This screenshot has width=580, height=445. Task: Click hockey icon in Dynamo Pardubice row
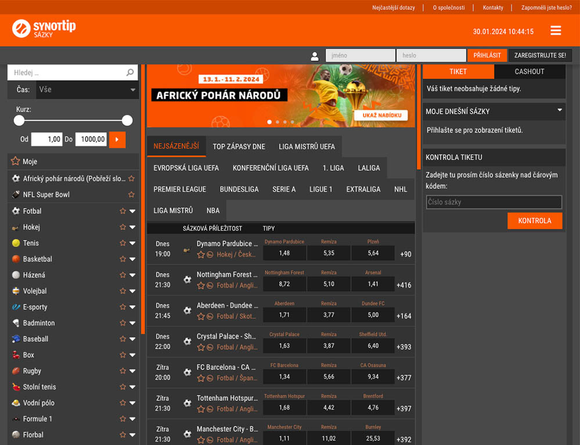pos(187,250)
